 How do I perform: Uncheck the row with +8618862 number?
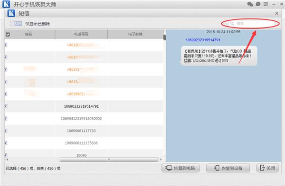coord(6,94)
